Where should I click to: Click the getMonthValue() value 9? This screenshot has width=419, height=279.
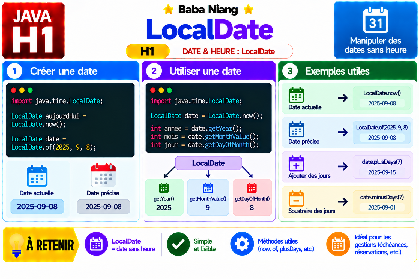click(208, 208)
